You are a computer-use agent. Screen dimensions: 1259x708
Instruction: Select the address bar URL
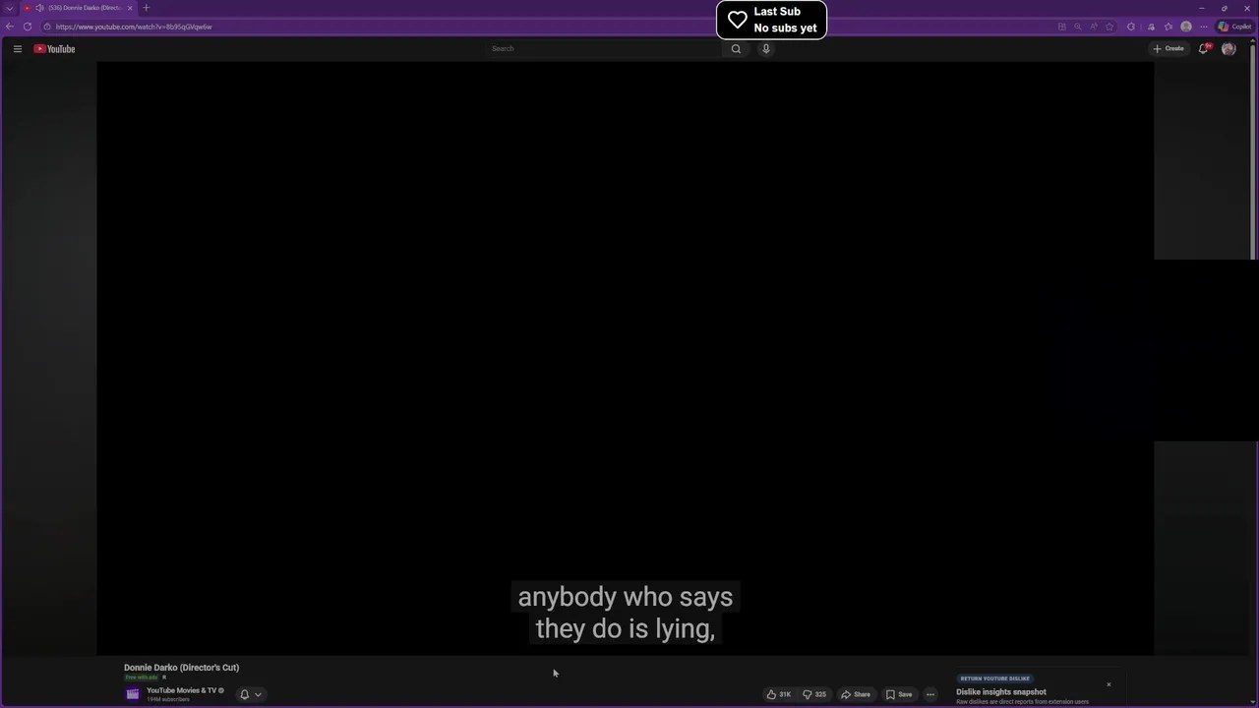tap(134, 27)
